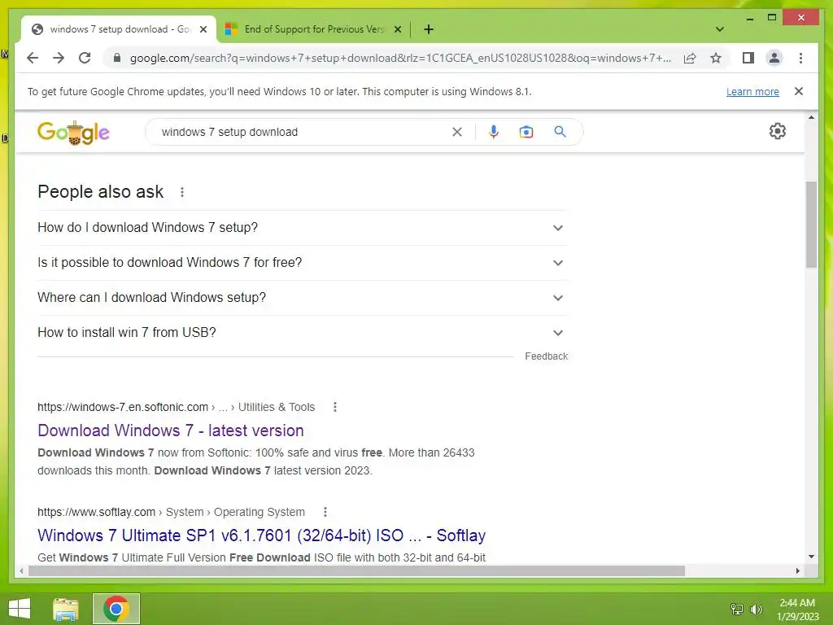Click the scroll up arrow
This screenshot has height=625, width=833.
[x=811, y=117]
